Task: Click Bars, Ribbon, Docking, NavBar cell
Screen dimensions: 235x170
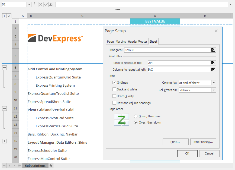Action: pyautogui.click(x=53, y=134)
